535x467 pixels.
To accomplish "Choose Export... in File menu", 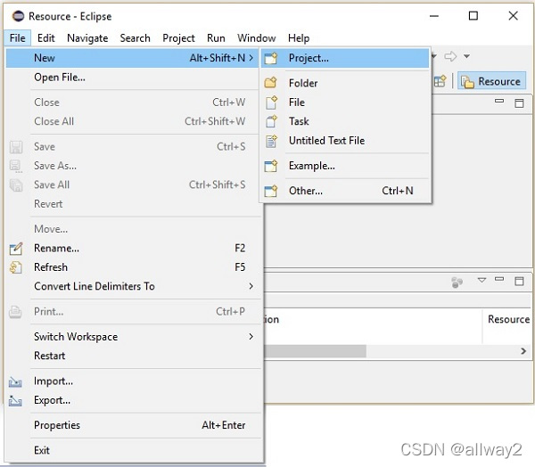I will click(x=132, y=400).
